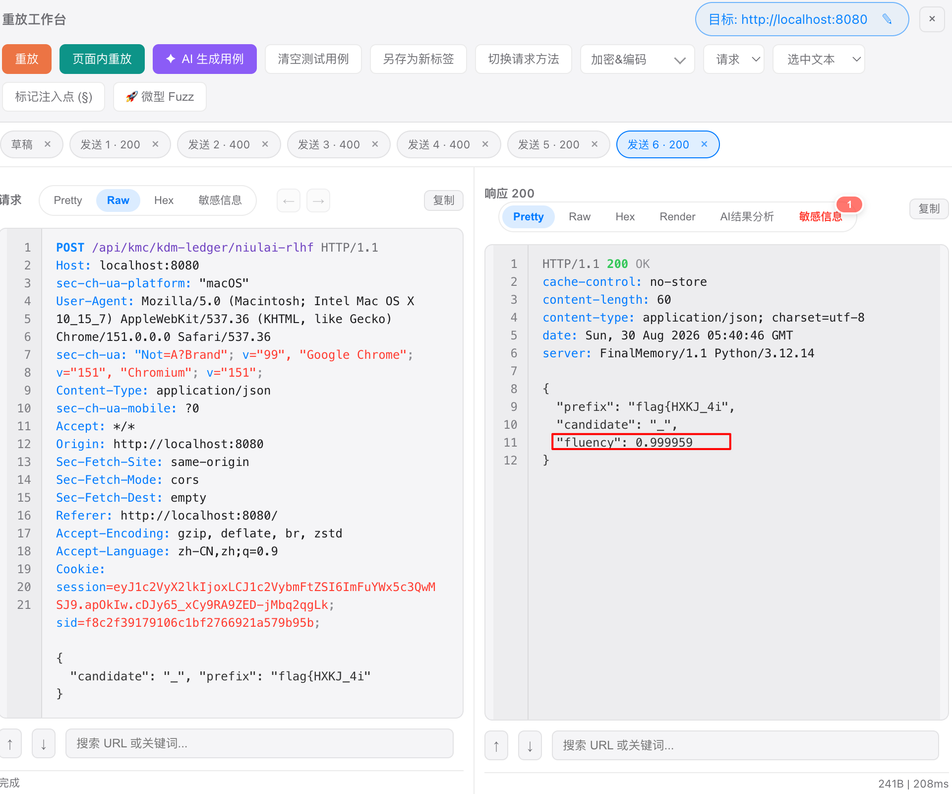Click the AI 生成用例 button
Screen dimensions: 952x794
tap(205, 59)
